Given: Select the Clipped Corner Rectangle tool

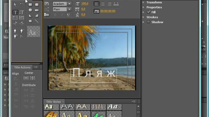Looking at the screenshot, I should [30, 10].
